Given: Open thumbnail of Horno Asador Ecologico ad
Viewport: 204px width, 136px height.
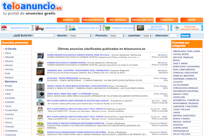Looking at the screenshot, I should pyautogui.click(x=40, y=56).
